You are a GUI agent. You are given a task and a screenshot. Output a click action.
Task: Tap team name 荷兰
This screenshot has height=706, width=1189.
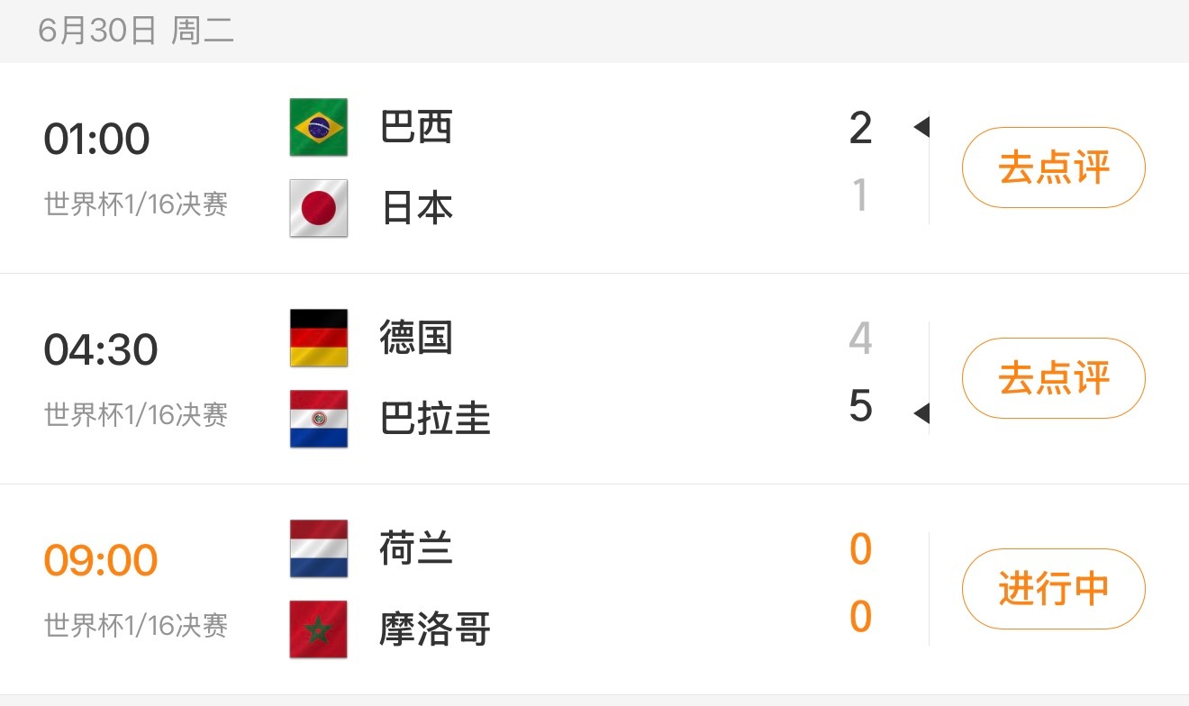[416, 548]
